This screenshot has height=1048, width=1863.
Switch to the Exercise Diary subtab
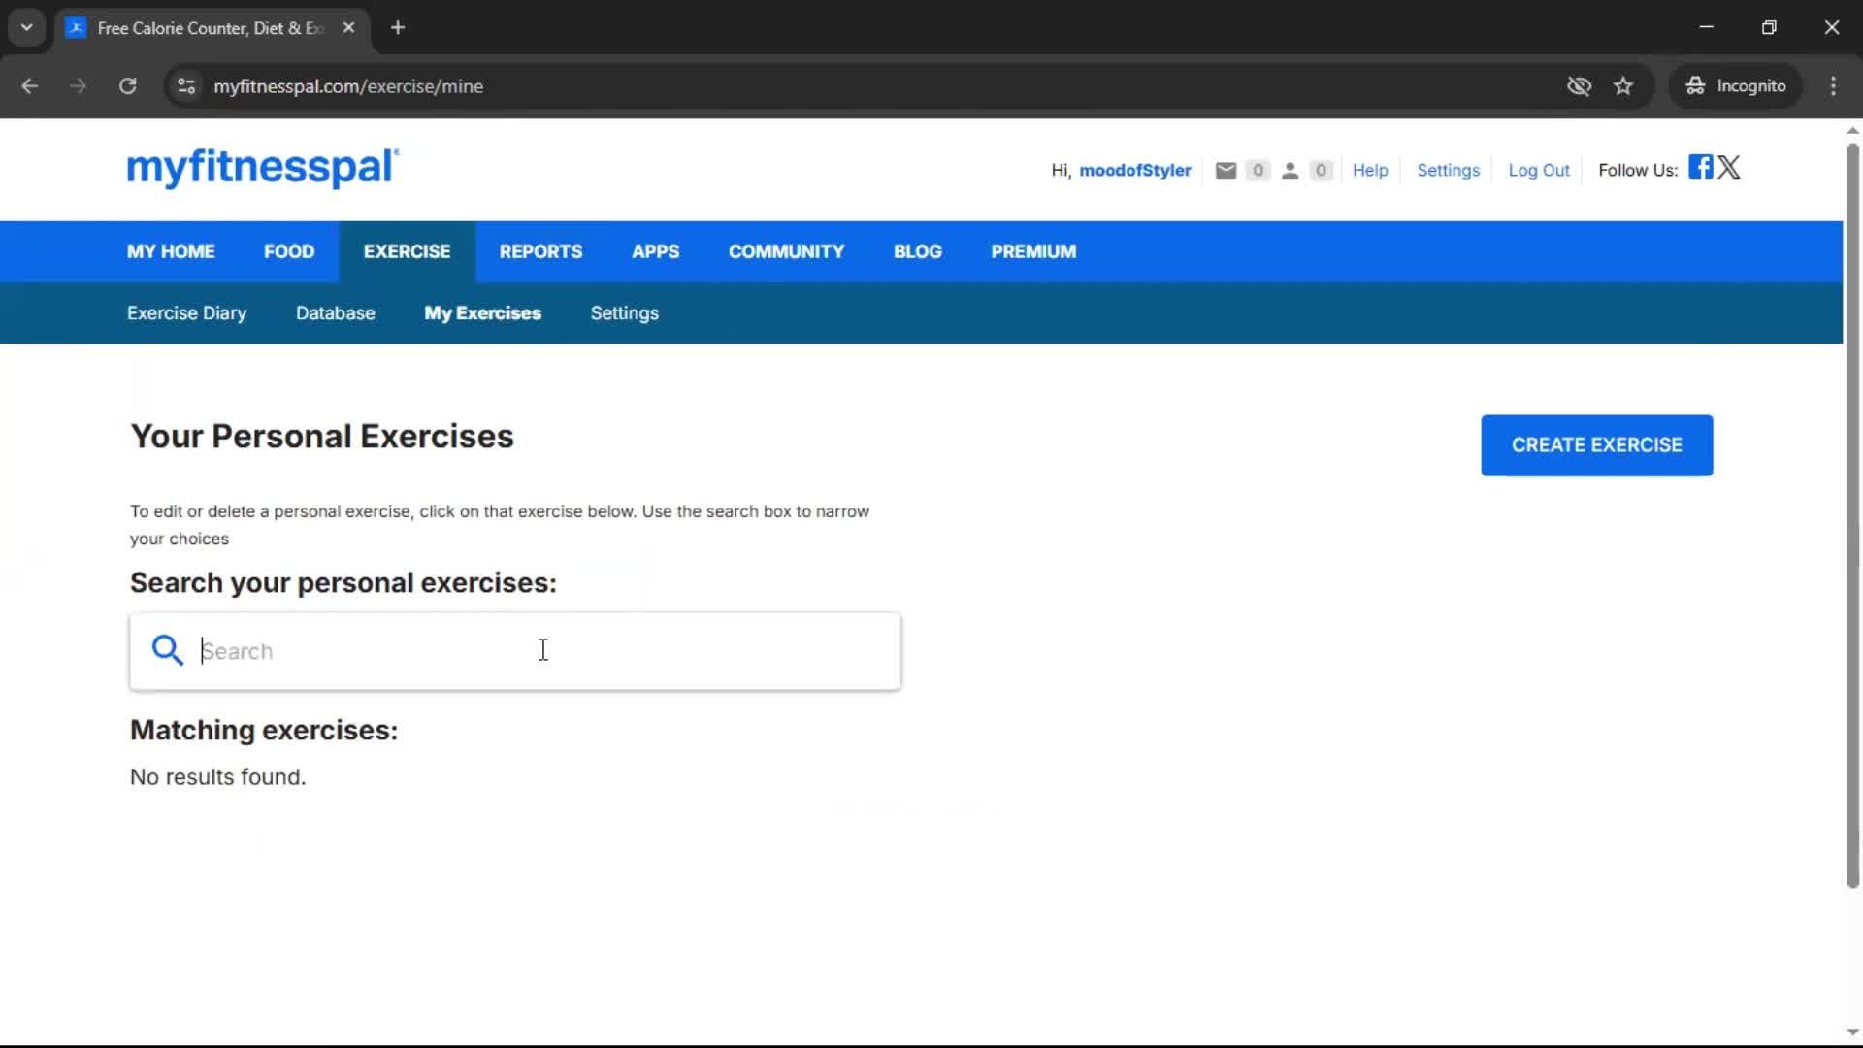click(x=186, y=313)
